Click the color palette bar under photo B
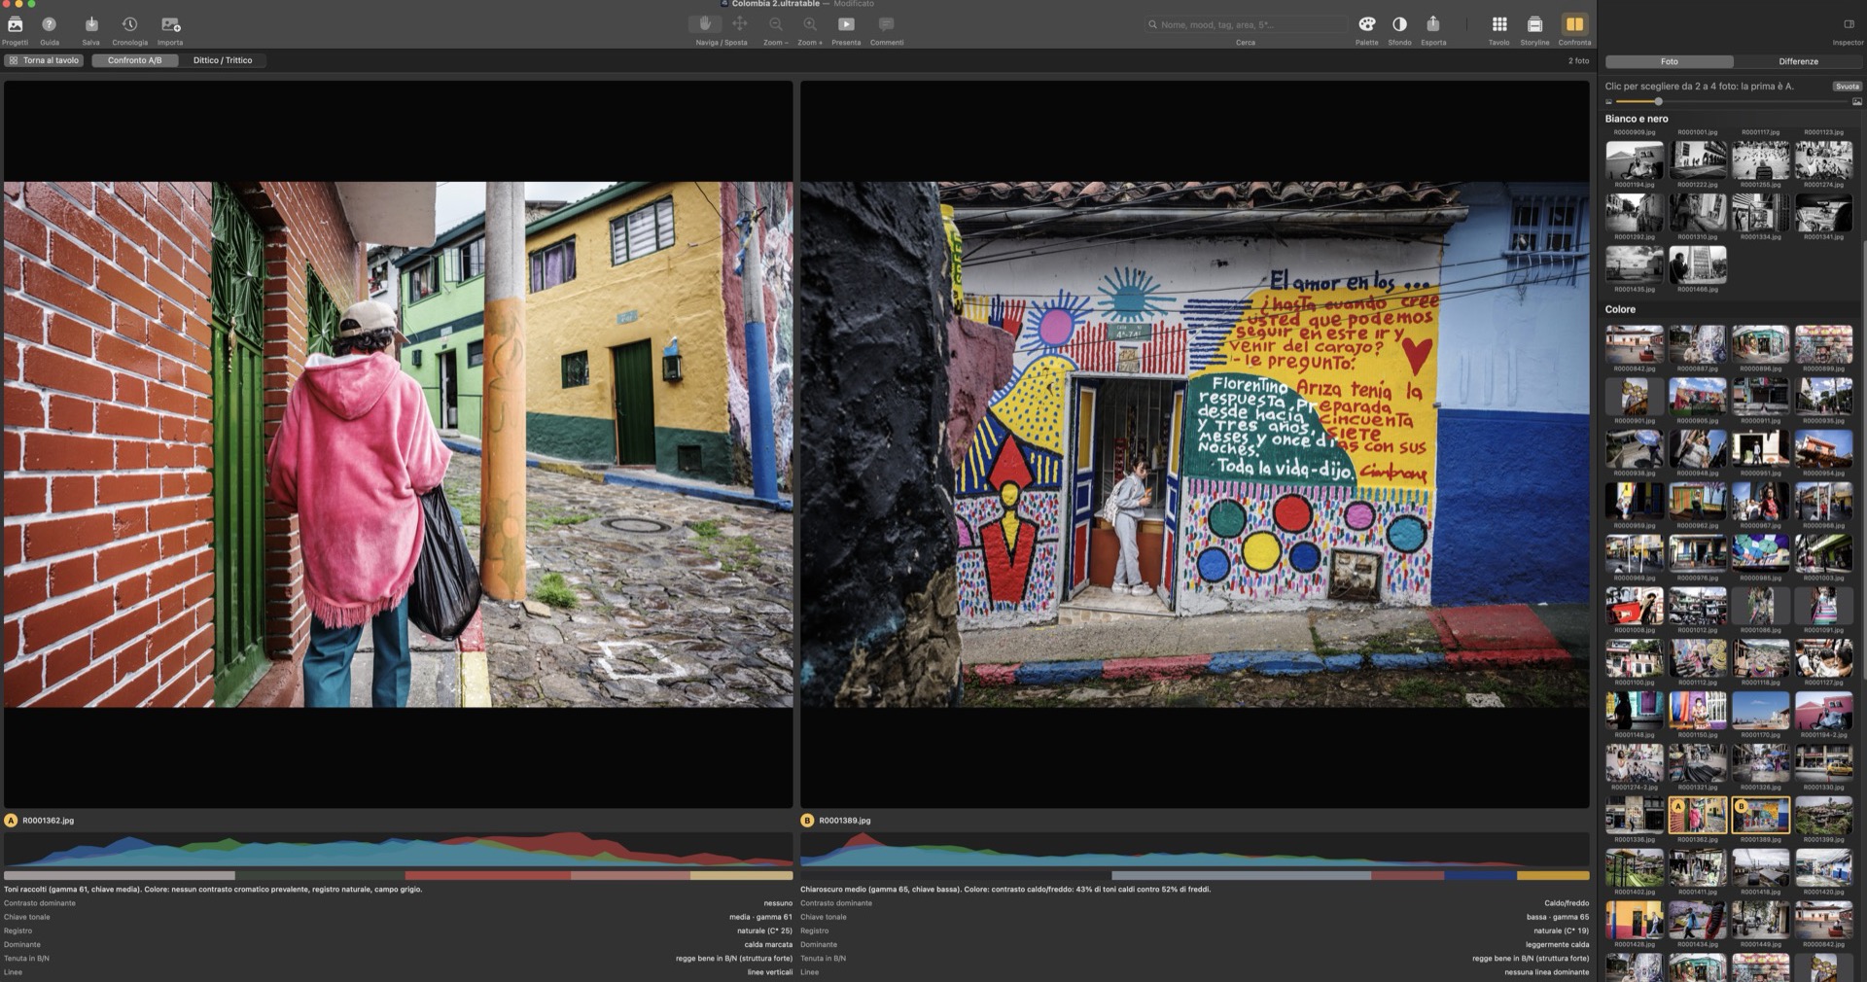Screen dimensions: 1867x982 pyautogui.click(x=1194, y=876)
